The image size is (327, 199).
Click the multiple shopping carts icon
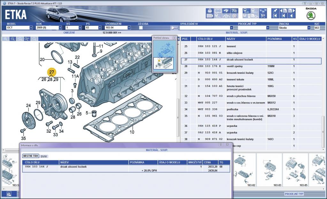(263, 11)
